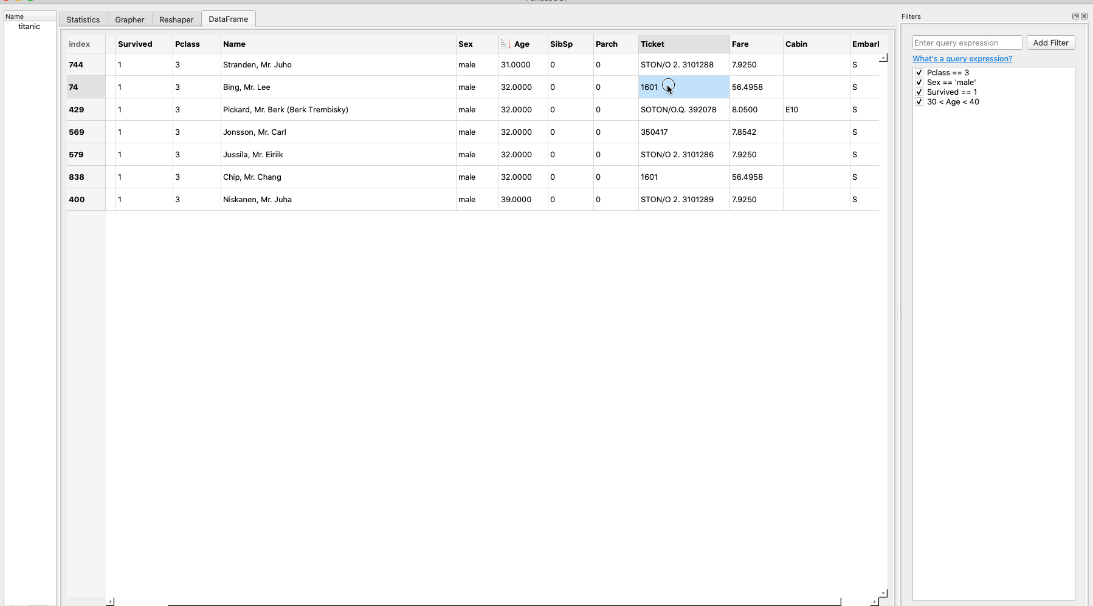Click the Embarked column header
This screenshot has width=1093, height=606.
pos(865,44)
